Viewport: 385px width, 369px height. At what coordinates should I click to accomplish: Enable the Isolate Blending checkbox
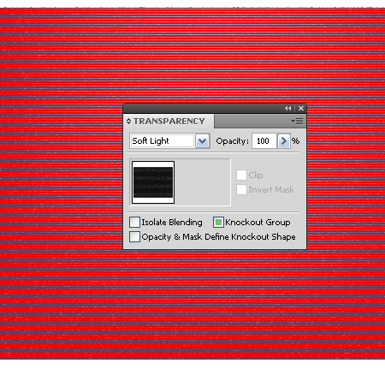(134, 222)
